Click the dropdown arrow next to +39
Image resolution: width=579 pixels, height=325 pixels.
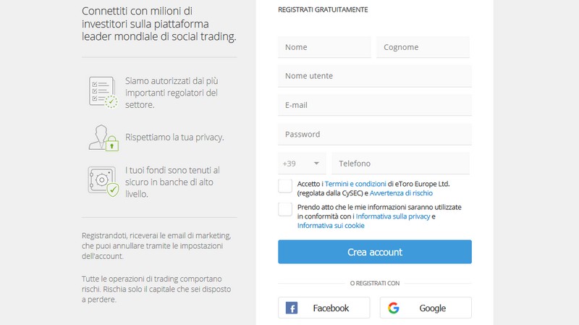(x=316, y=164)
